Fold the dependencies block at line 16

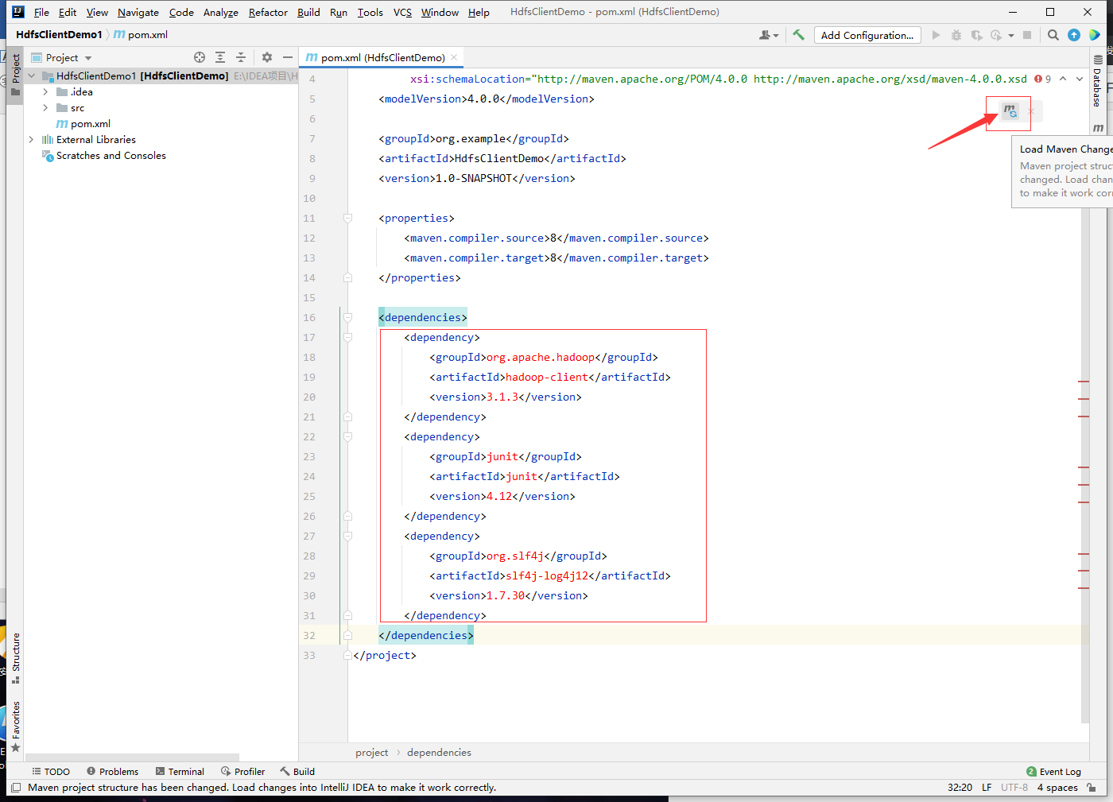click(347, 317)
